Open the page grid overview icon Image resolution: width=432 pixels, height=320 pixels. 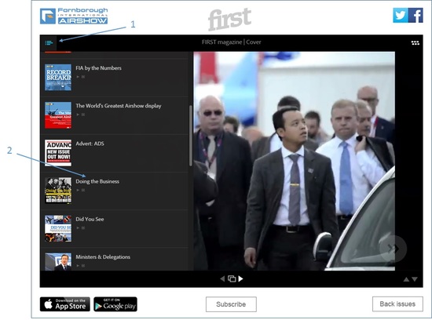(416, 42)
